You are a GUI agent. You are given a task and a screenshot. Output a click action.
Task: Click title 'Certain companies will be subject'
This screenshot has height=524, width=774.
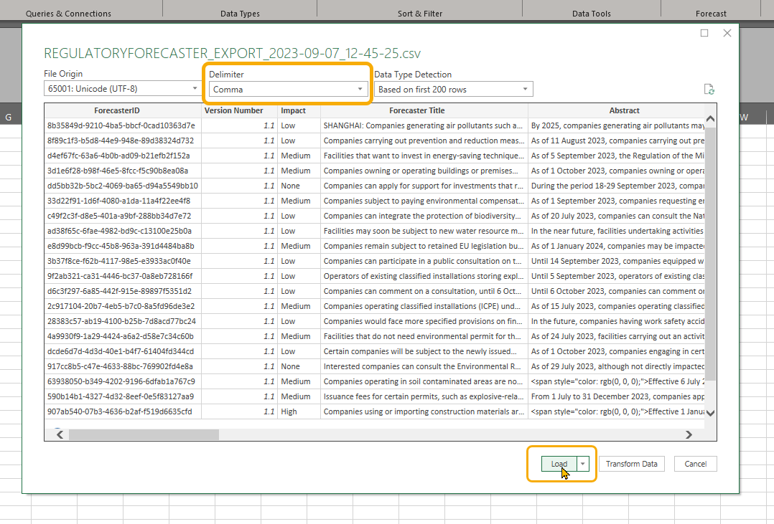click(x=424, y=351)
